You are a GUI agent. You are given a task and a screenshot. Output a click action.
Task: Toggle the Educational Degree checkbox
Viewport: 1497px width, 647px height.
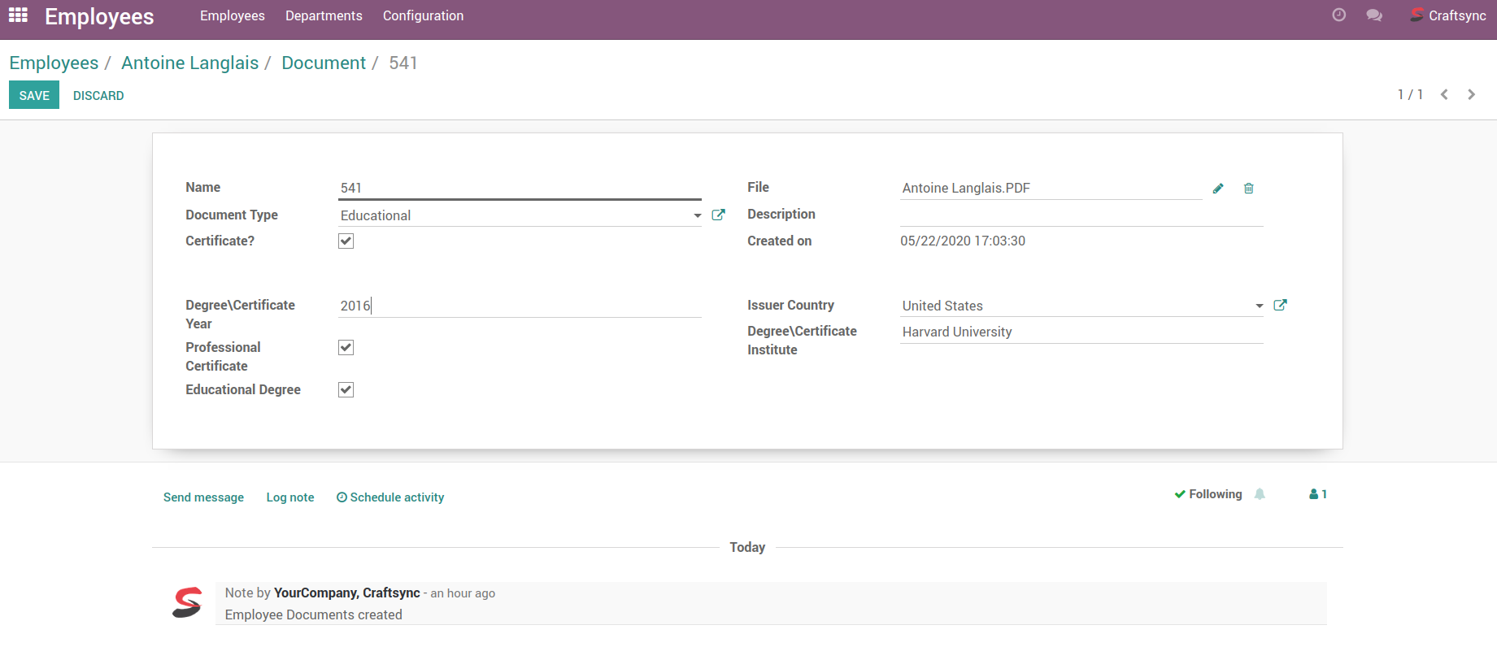346,390
